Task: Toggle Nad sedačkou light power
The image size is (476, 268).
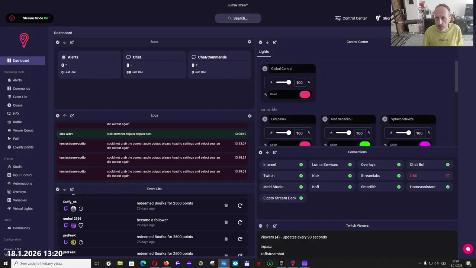Action: (x=325, y=119)
